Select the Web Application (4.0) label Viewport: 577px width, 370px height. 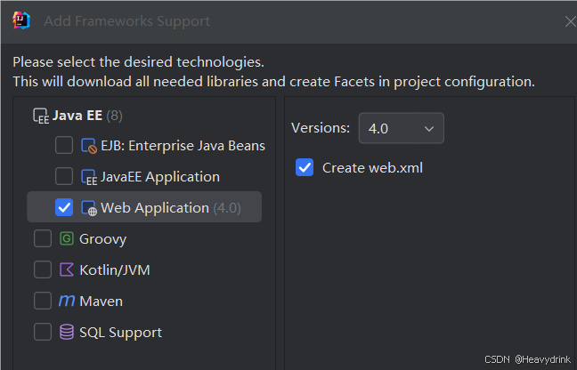click(171, 208)
